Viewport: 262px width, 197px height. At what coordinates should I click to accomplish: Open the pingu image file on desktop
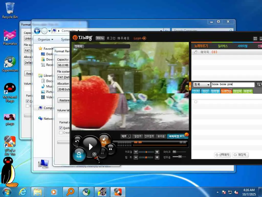tap(10, 120)
